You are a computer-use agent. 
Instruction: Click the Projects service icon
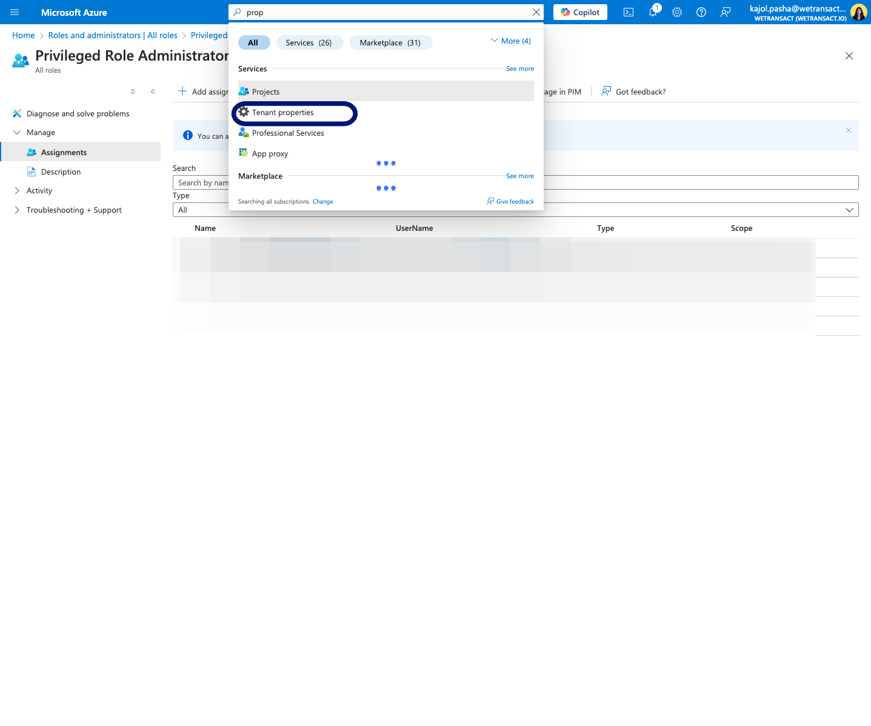pyautogui.click(x=244, y=92)
